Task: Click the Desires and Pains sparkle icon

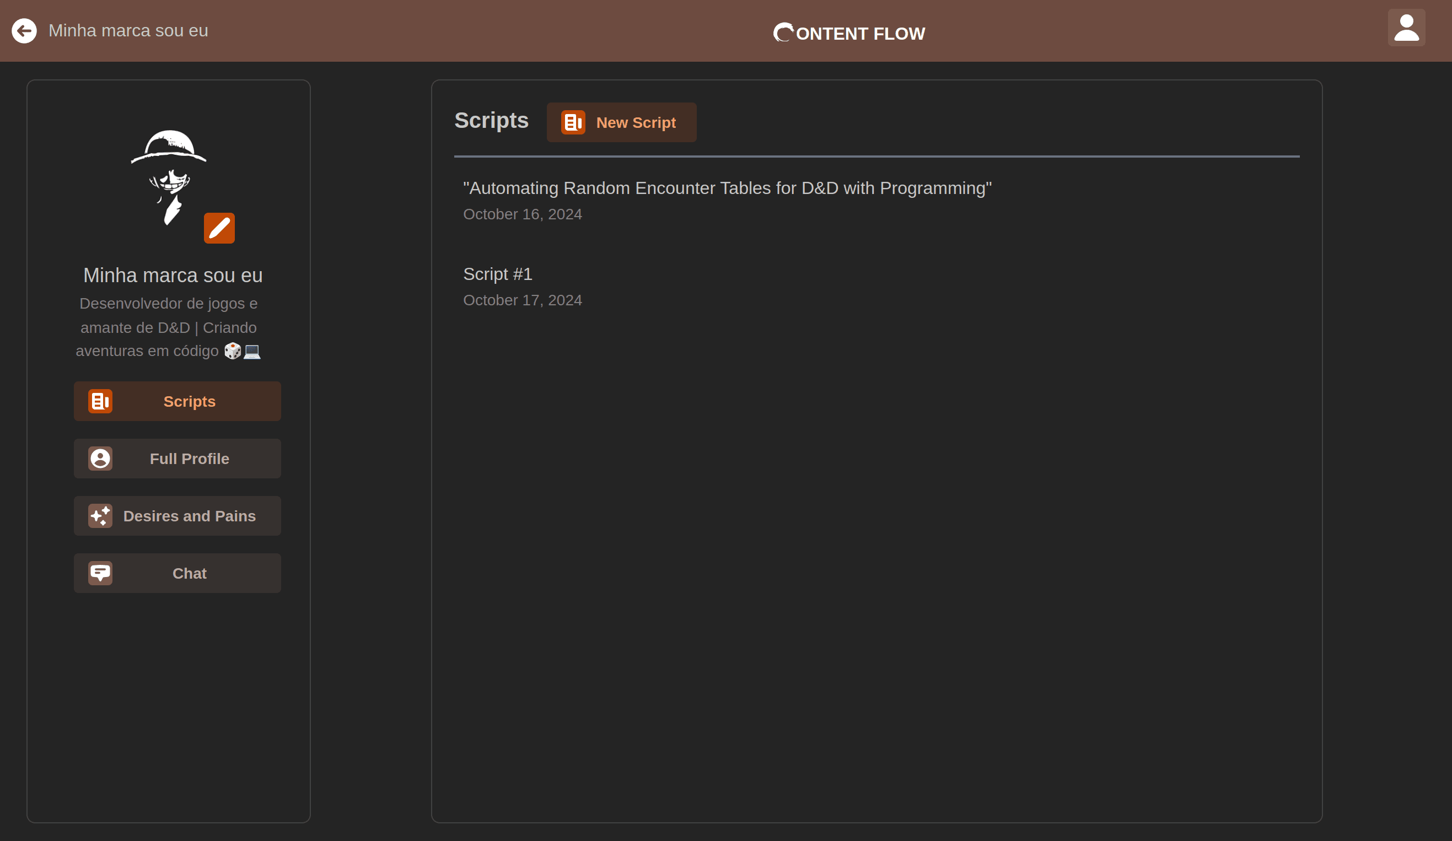Action: [x=100, y=515]
